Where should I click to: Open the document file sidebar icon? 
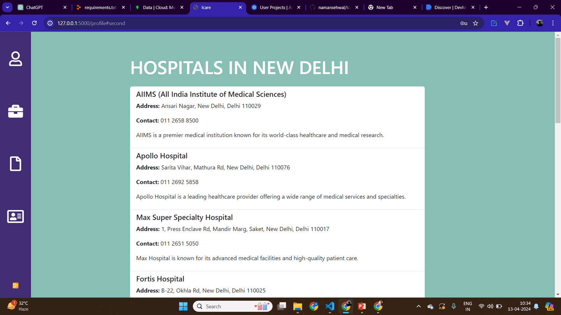click(x=16, y=164)
